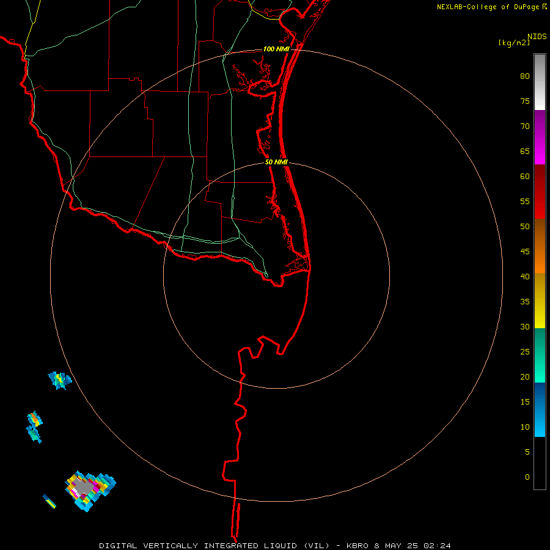Click the '5' color scale tick label

[x=527, y=452]
